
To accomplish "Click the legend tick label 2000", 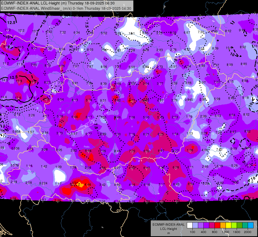I will 248,232.
